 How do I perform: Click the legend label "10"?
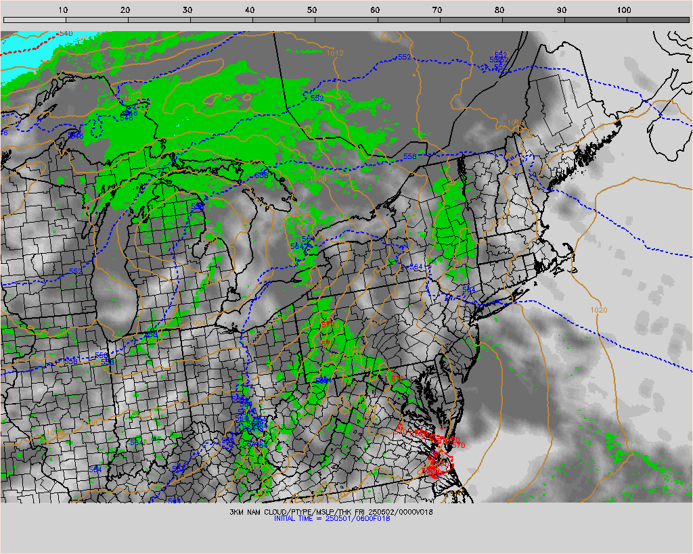pos(63,9)
